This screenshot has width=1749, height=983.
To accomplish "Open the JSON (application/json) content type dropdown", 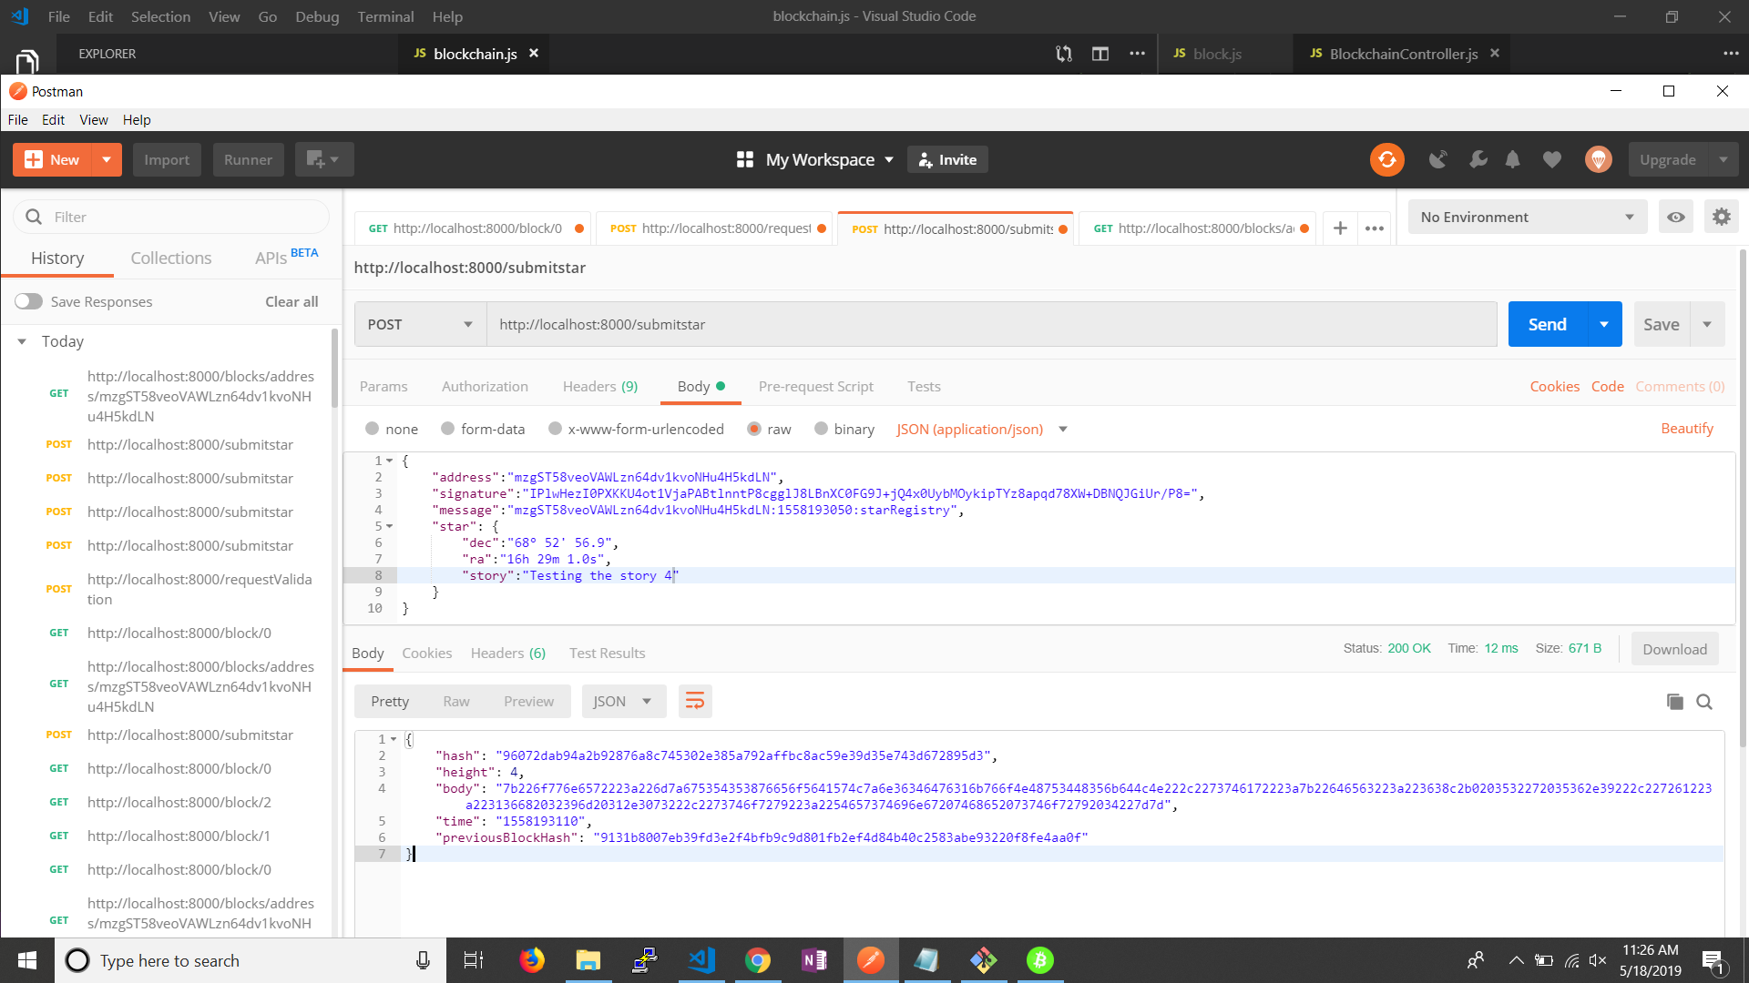I will (981, 429).
